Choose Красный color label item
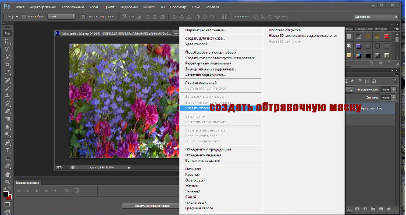The image size is (406, 215). [x=193, y=175]
